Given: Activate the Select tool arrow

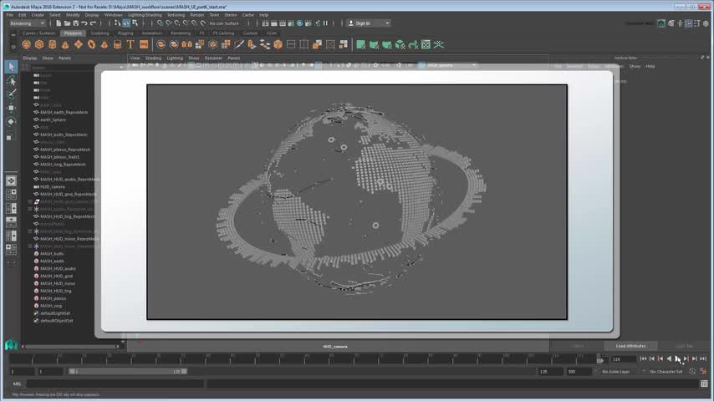Looking at the screenshot, I should [12, 67].
